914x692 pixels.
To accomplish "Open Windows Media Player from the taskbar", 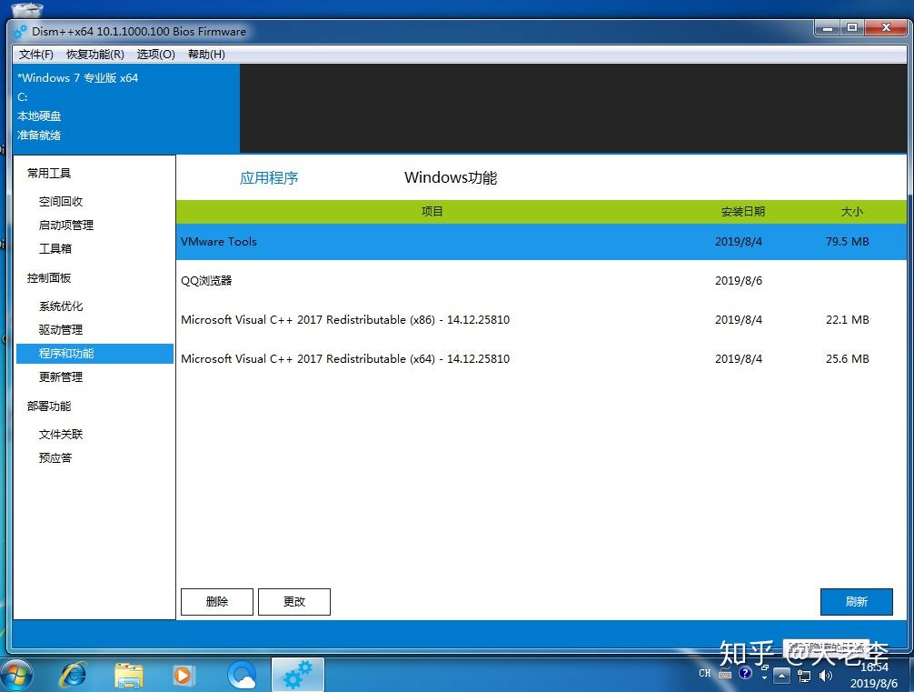I will point(184,677).
